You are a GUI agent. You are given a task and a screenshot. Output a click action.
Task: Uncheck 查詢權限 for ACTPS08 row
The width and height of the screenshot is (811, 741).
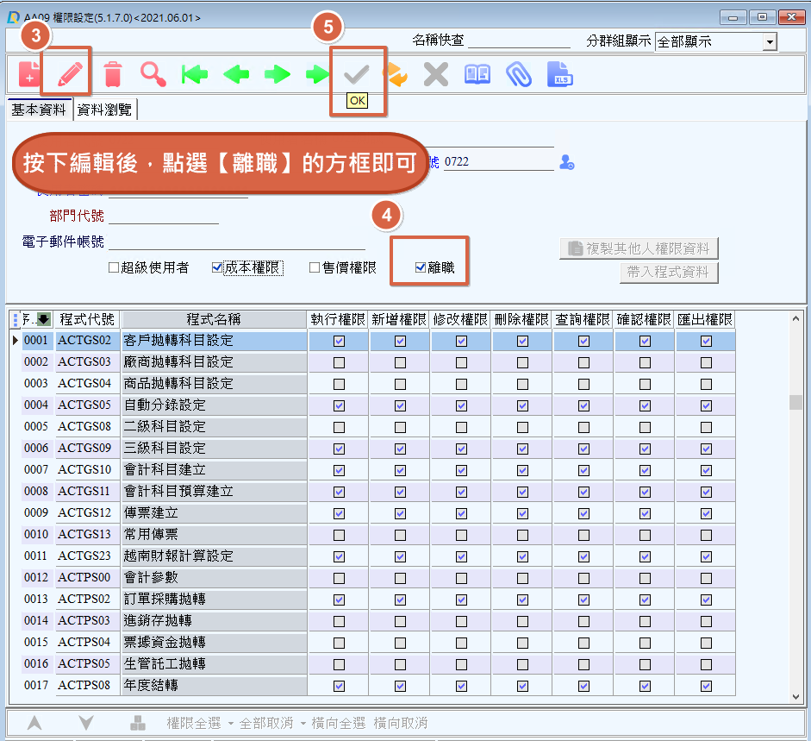(584, 686)
